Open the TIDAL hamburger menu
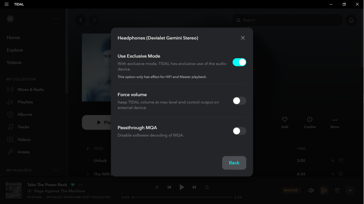Image resolution: width=364 pixels, height=204 pixels. click(x=6, y=4)
